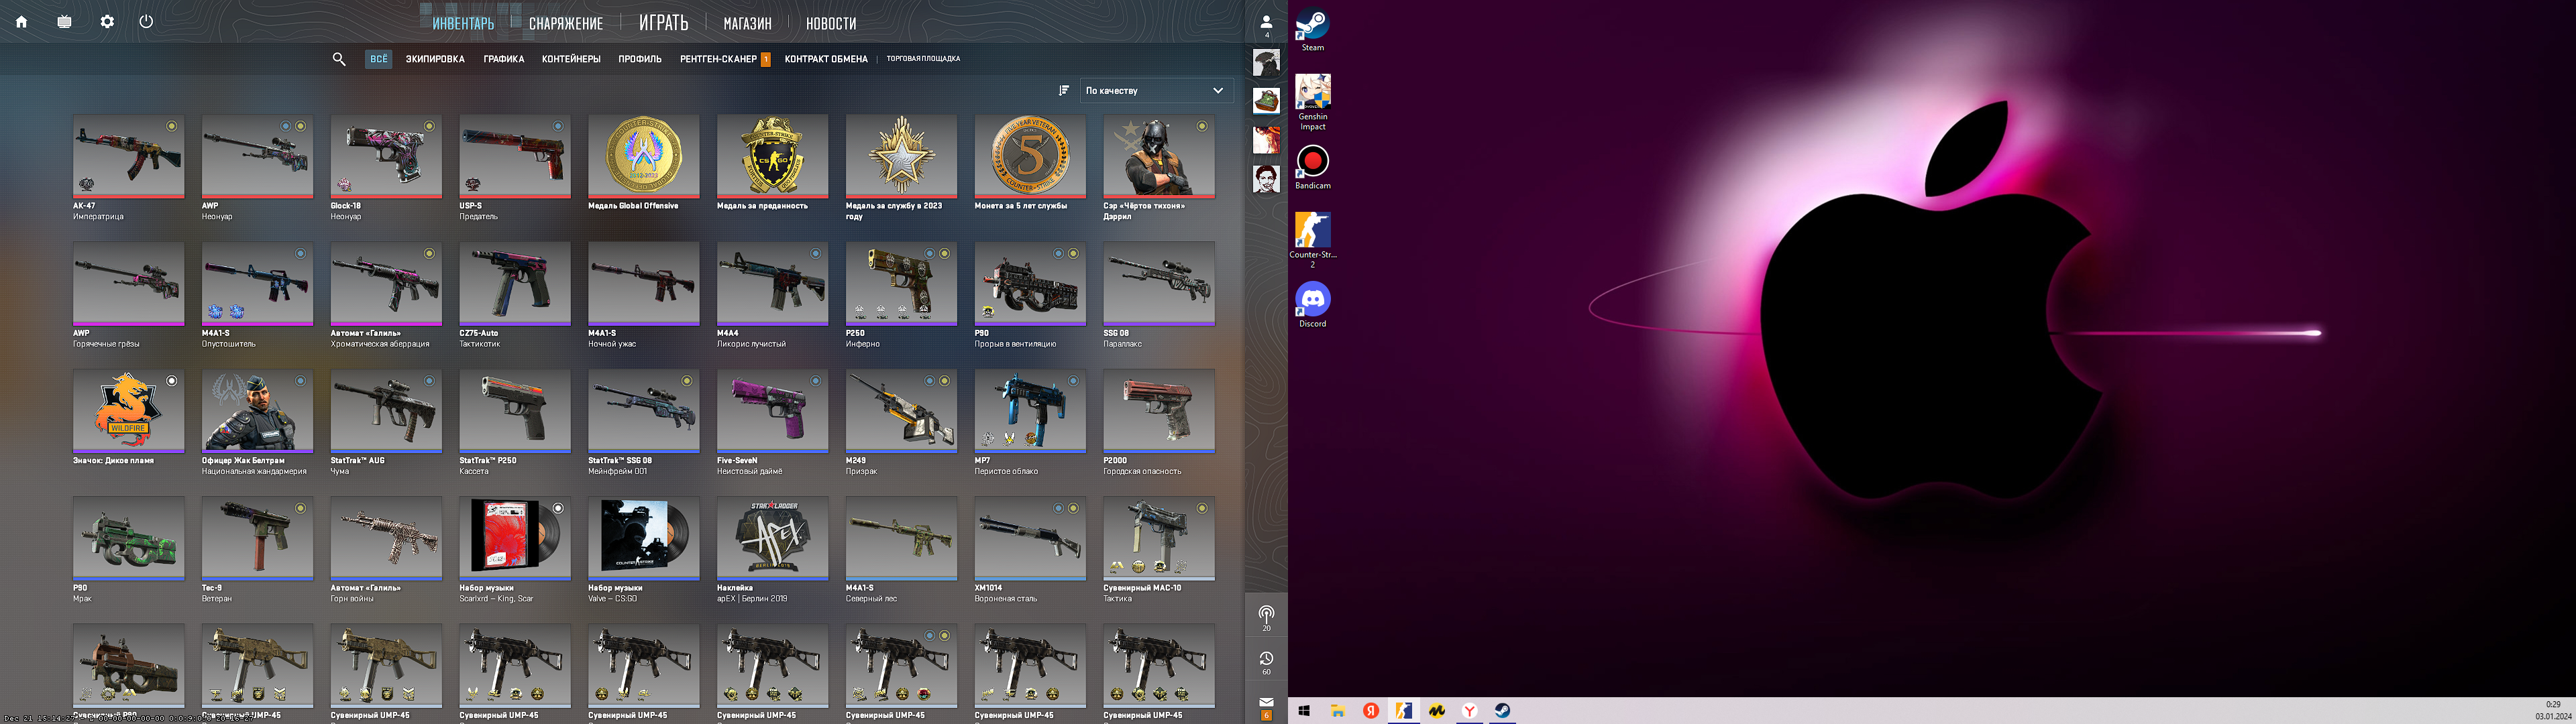Open Genshin Impact desktop shortcut
This screenshot has height=724, width=2576.
pyautogui.click(x=1312, y=102)
